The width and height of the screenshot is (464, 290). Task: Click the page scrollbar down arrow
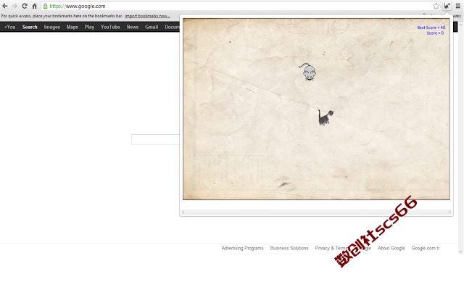pos(461,252)
